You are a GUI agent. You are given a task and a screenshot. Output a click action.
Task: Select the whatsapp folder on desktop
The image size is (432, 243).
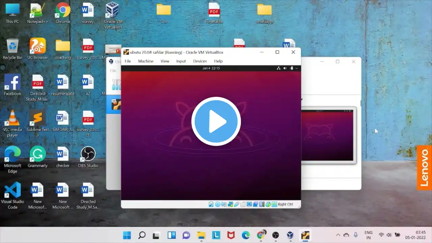(265, 13)
